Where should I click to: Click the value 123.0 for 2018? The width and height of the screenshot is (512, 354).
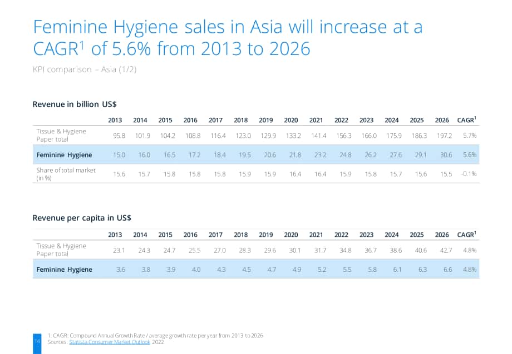click(243, 136)
